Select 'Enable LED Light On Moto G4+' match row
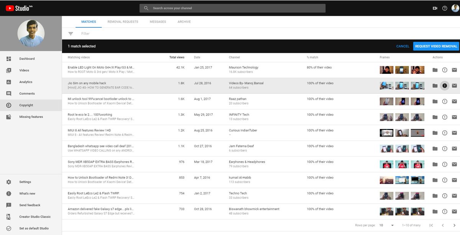Viewport: 460px width, 235px height. point(261,70)
